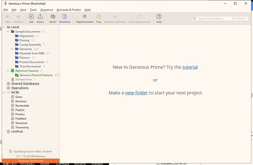Select the Operations item
The width and height of the screenshot is (253, 165).
click(20, 88)
